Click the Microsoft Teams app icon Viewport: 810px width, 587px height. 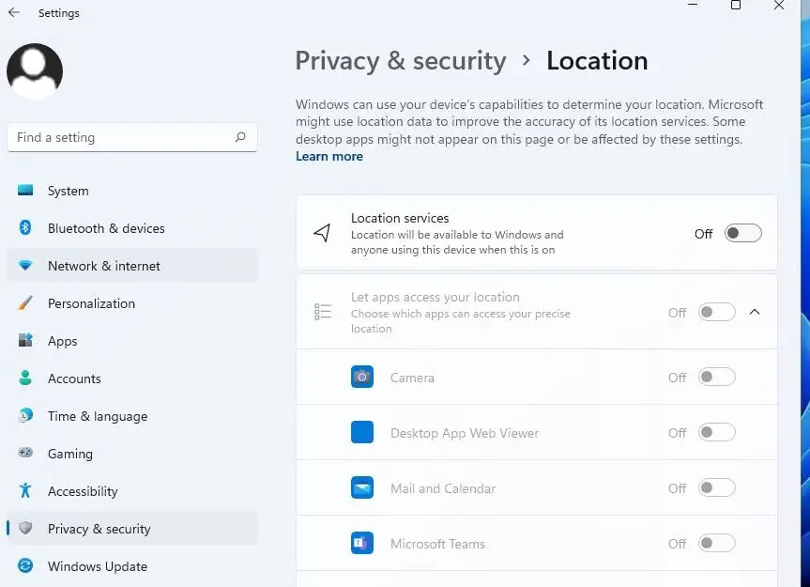click(x=362, y=544)
